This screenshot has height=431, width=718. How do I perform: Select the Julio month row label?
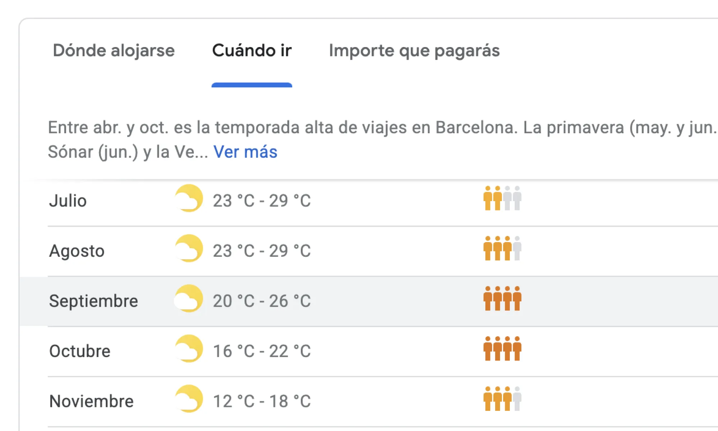tap(68, 200)
